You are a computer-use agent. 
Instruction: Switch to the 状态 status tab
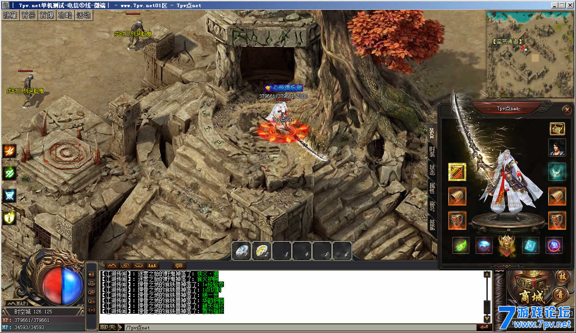click(432, 170)
